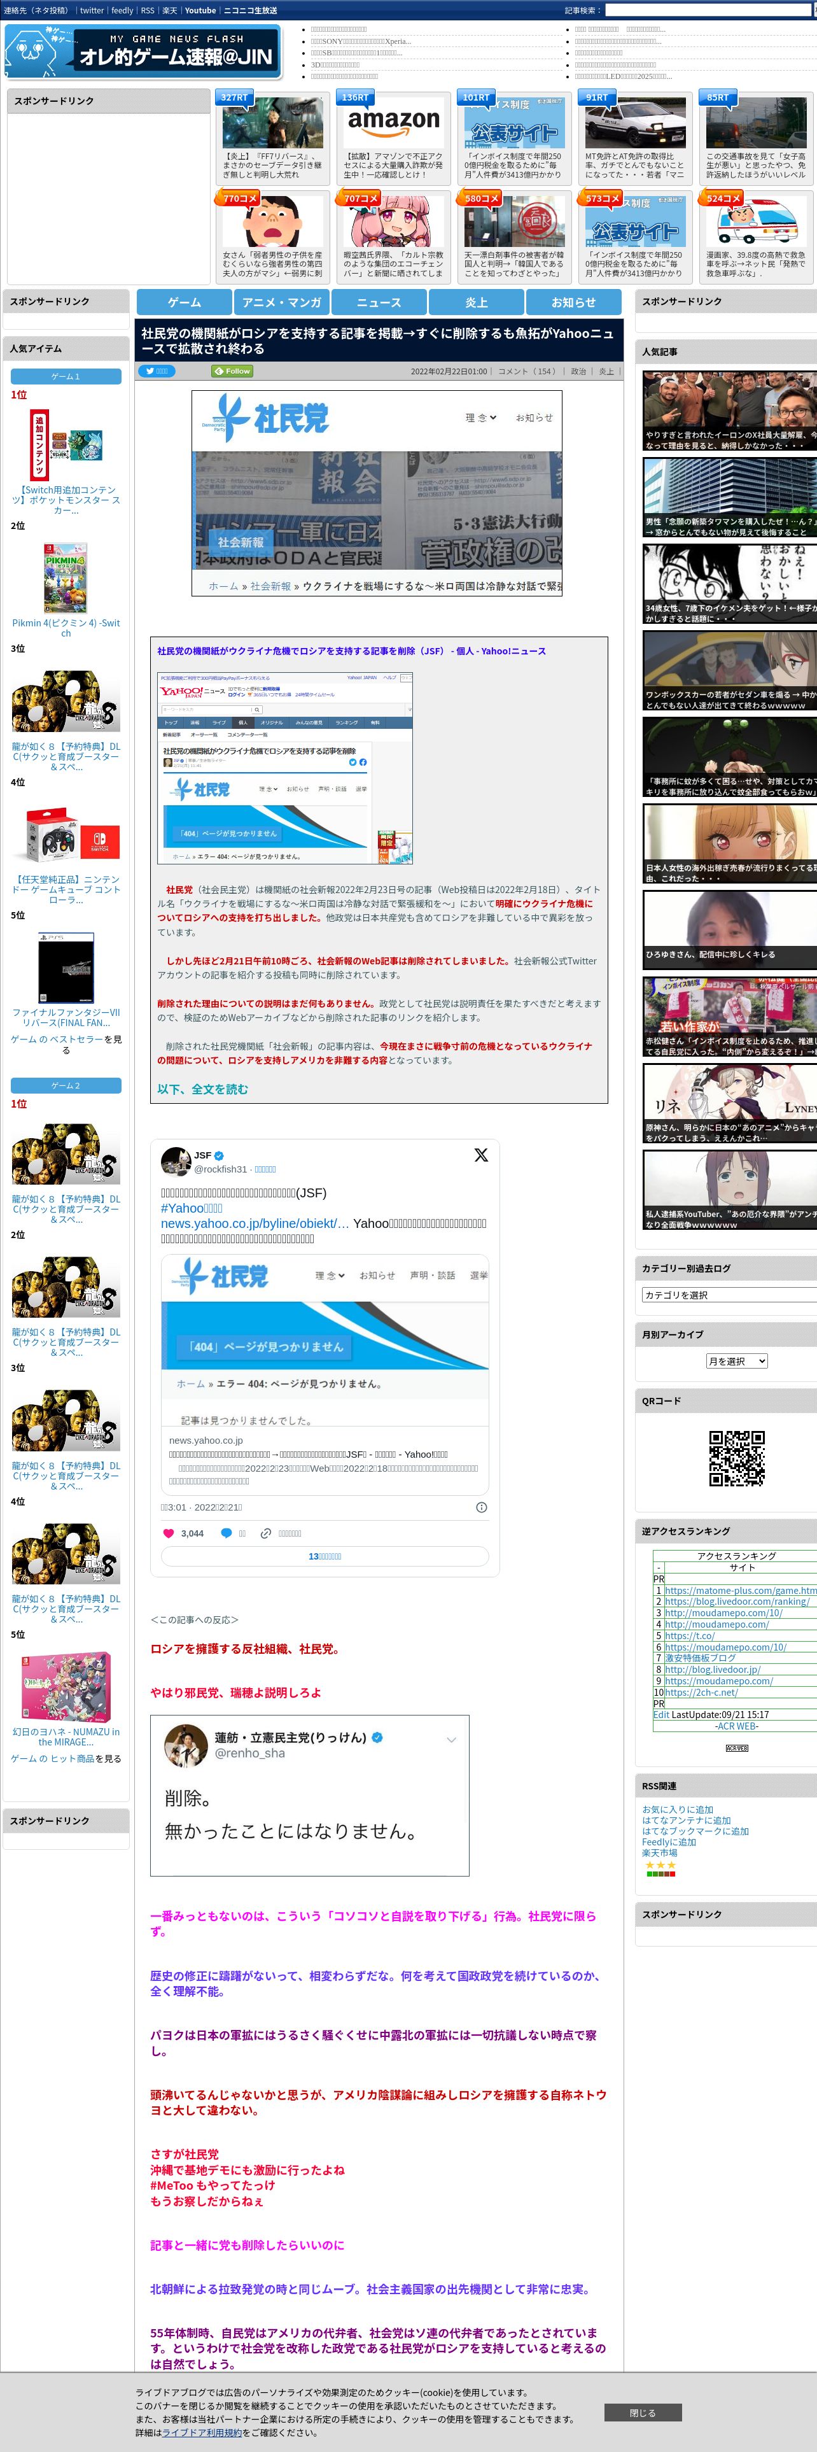This screenshot has height=2452, width=817.
Task: Open the 327RT FF7 Rebirth article thumbnail
Action: 272,122
